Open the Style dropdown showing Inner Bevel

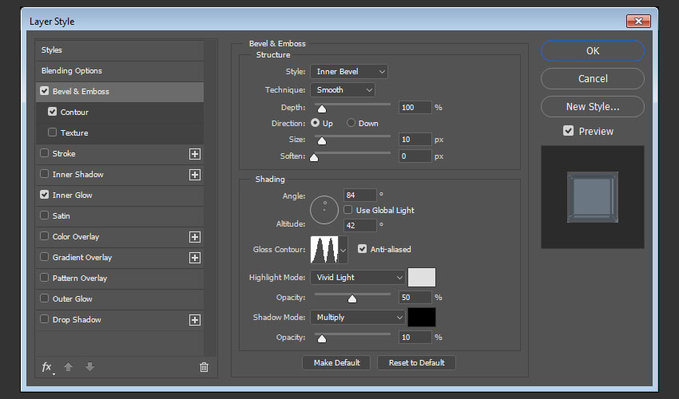pyautogui.click(x=348, y=72)
